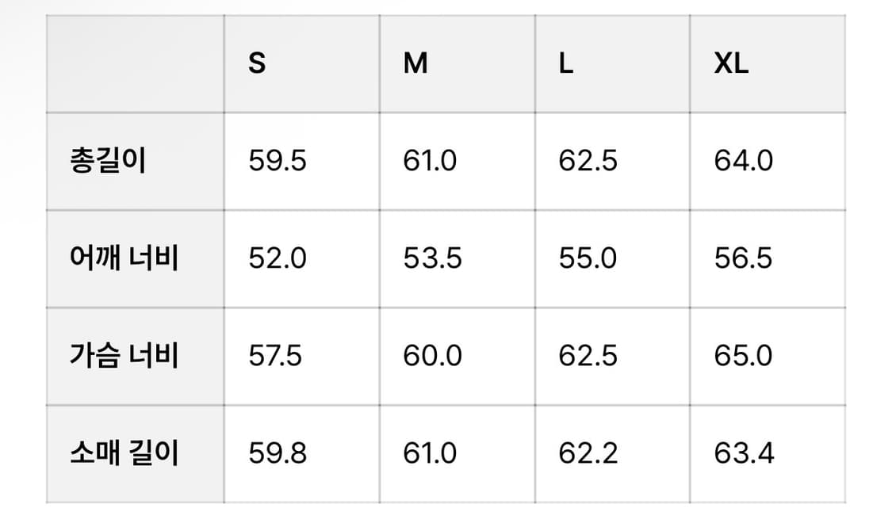The width and height of the screenshot is (892, 527).
Task: Select the 소매 길이 row label
Action: tap(136, 454)
